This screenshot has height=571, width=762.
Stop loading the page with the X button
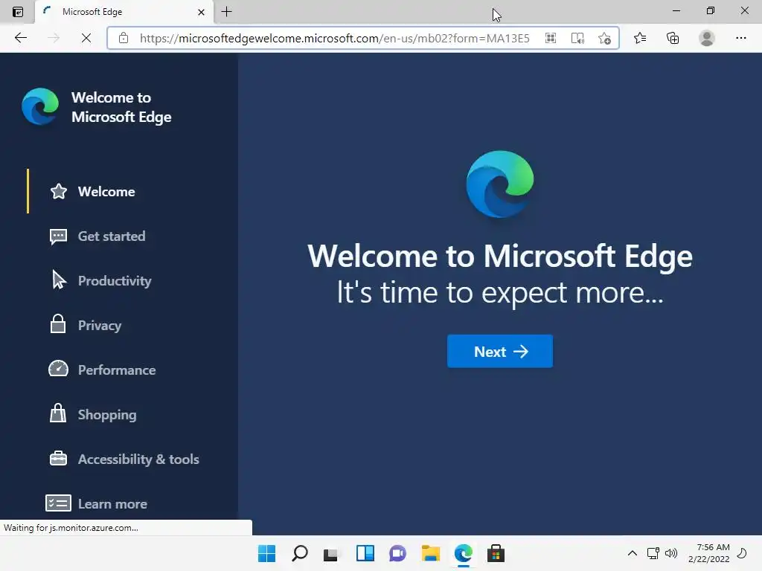pyautogui.click(x=86, y=38)
